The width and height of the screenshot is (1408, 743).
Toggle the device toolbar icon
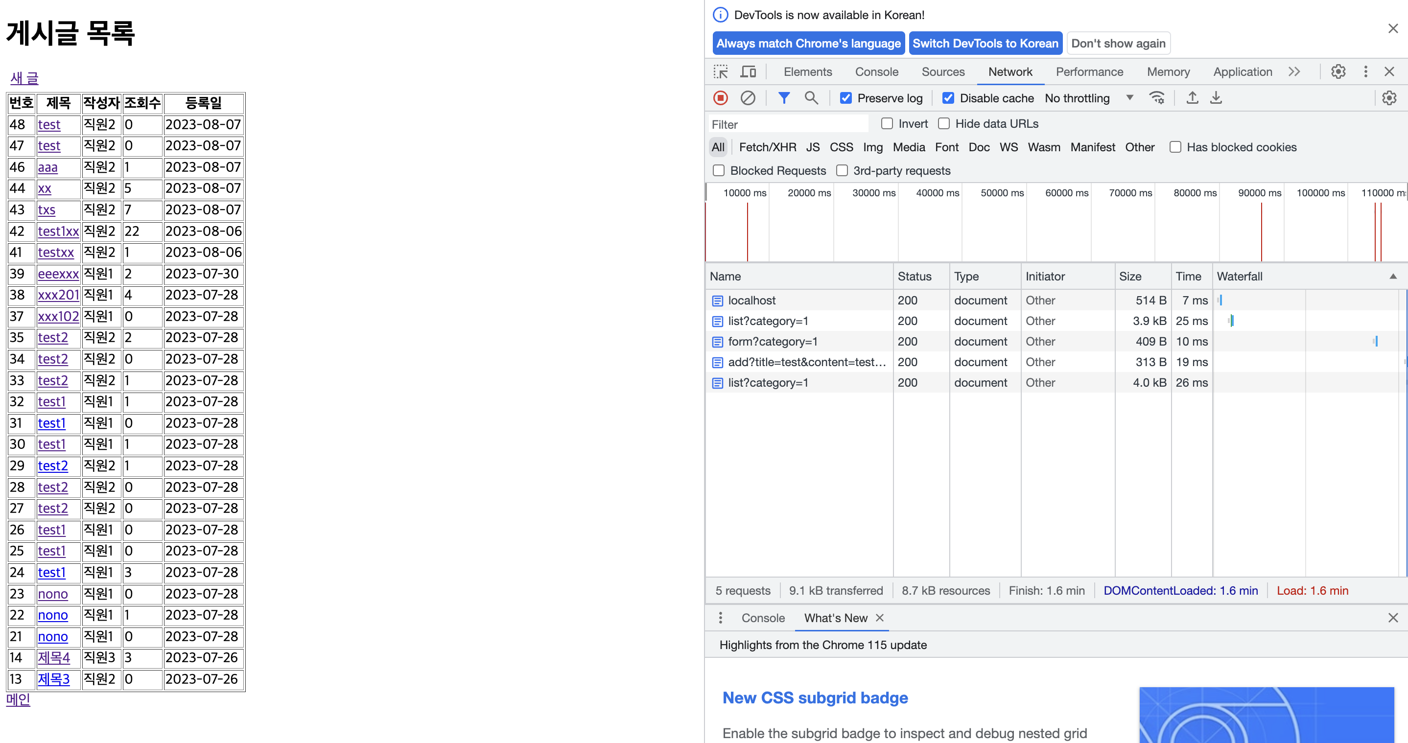[x=748, y=72]
